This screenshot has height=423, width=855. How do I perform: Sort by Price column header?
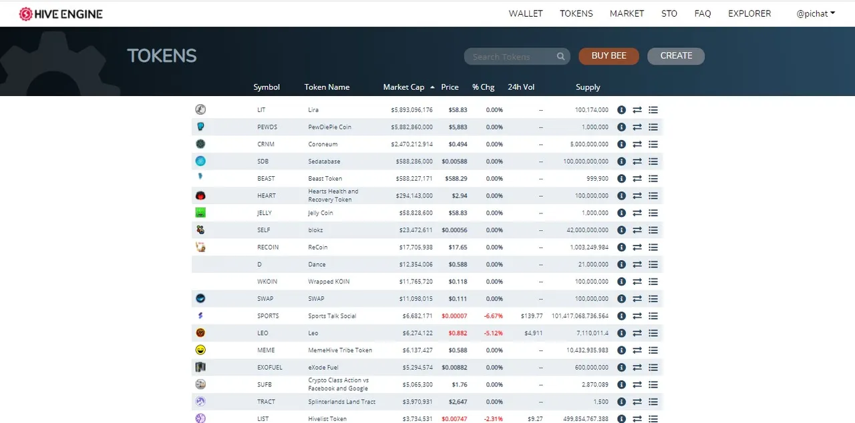[450, 87]
